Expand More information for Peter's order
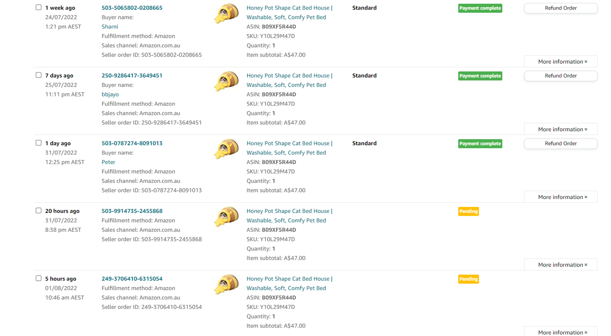The image size is (611, 336). coord(561,197)
